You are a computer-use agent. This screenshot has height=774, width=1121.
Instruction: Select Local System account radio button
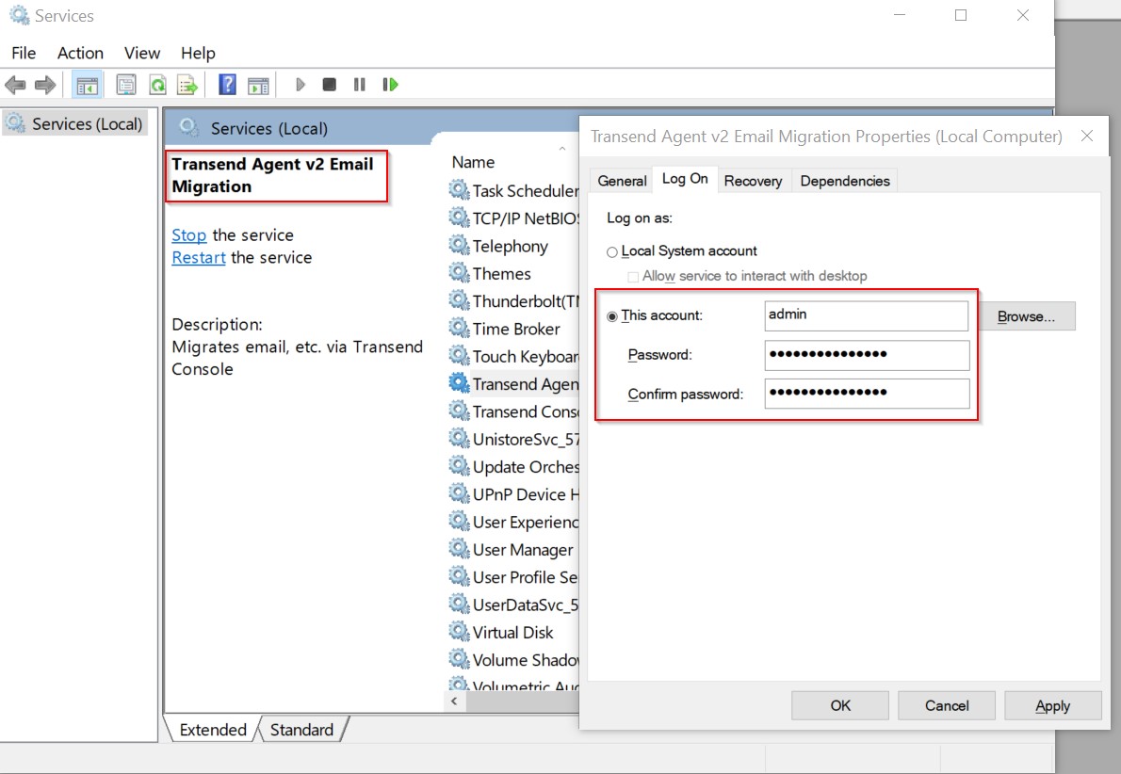tap(612, 251)
